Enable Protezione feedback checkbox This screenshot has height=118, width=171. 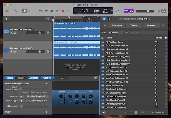tap(26, 100)
